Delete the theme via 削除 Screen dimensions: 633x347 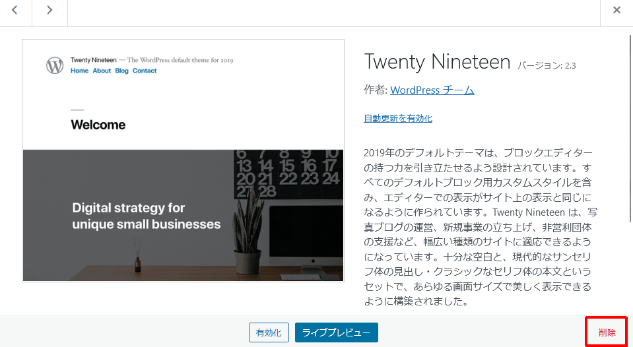point(607,332)
